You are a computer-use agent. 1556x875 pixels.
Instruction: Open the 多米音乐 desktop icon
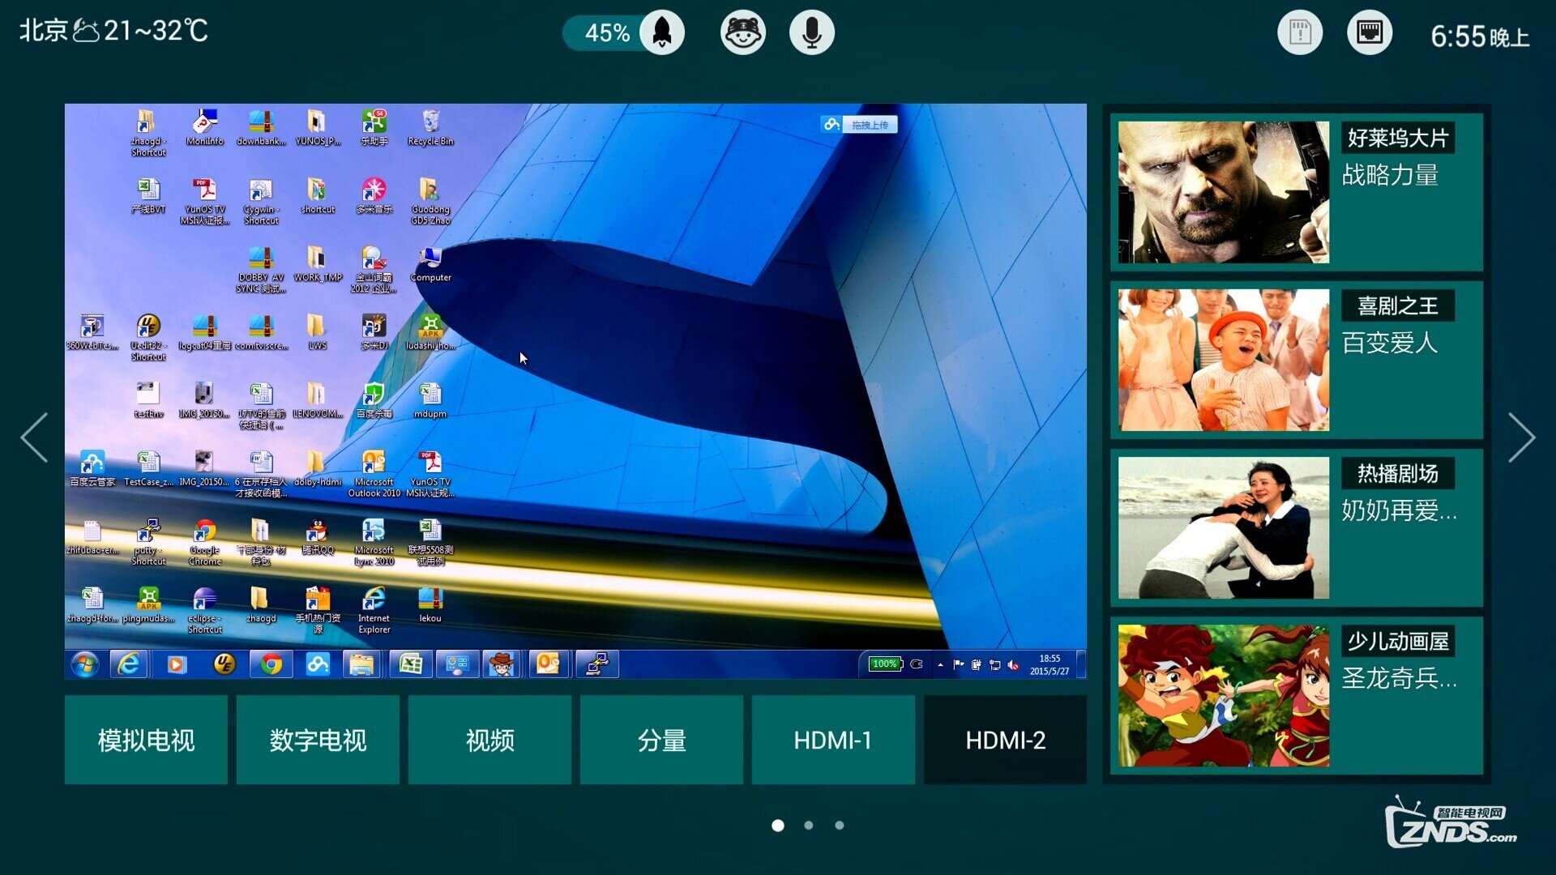[x=374, y=196]
